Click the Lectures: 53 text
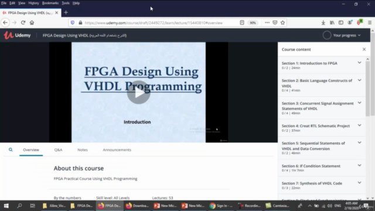 click(x=162, y=198)
